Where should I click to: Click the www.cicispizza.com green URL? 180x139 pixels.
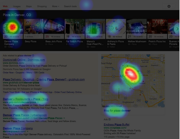point(115,128)
